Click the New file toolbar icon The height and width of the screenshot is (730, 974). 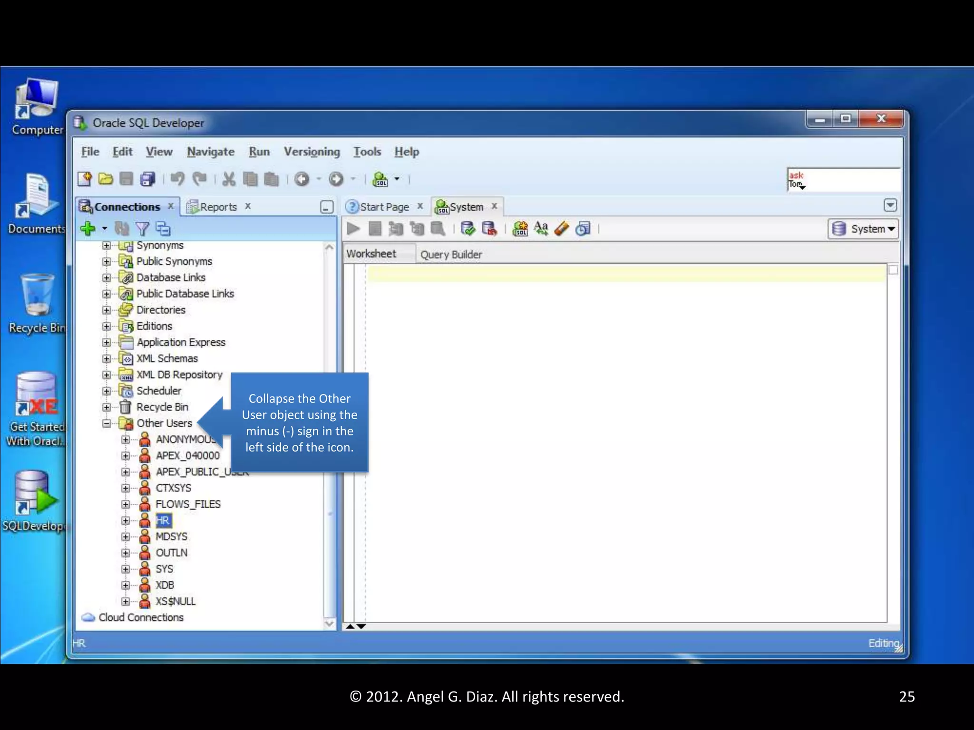click(x=85, y=179)
